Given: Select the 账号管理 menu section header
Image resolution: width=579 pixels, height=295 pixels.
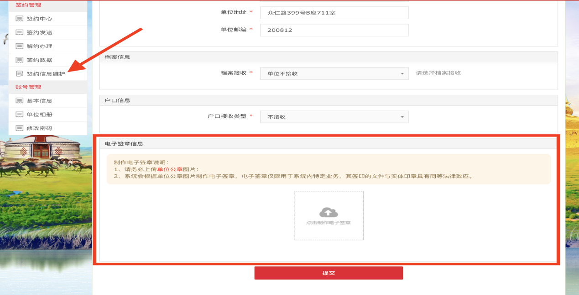Looking at the screenshot, I should (28, 87).
